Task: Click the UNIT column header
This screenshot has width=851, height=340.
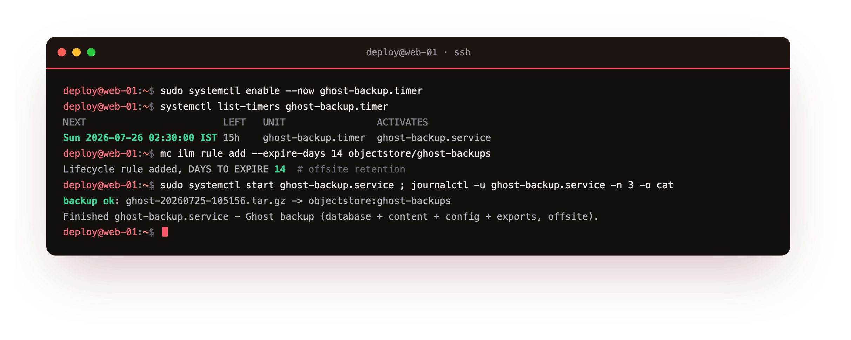Action: tap(274, 122)
